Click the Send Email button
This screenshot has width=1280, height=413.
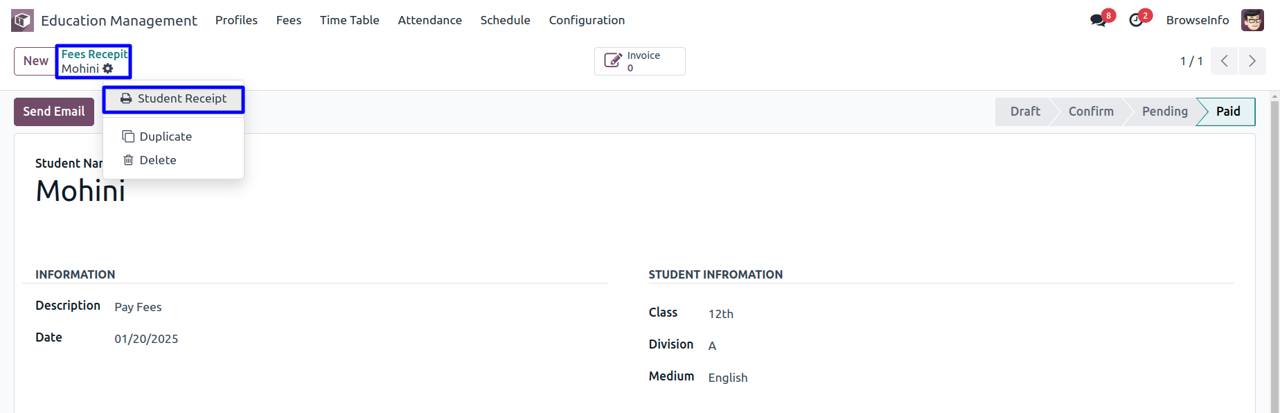pyautogui.click(x=54, y=112)
